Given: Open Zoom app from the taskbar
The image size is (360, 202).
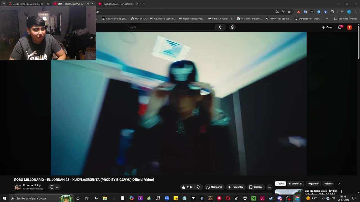Looking at the screenshot, I should point(167,198).
